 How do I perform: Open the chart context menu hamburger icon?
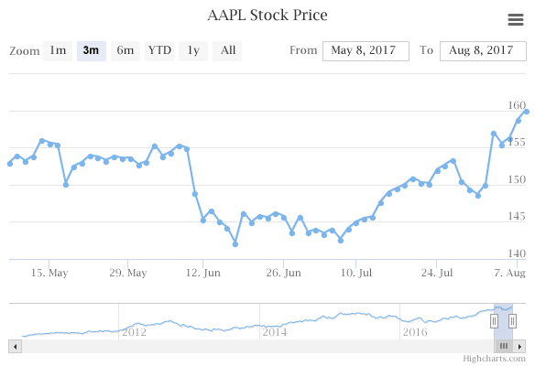(x=516, y=19)
